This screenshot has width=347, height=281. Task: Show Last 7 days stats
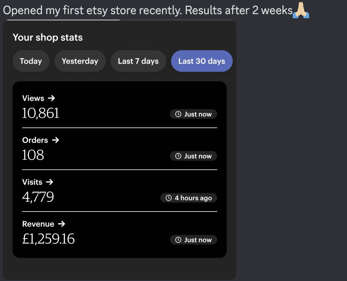click(138, 61)
